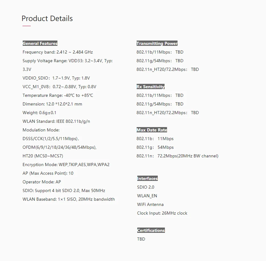The width and height of the screenshot is (266, 261).
Task: Click the Frequency band specification line
Action: [58, 52]
